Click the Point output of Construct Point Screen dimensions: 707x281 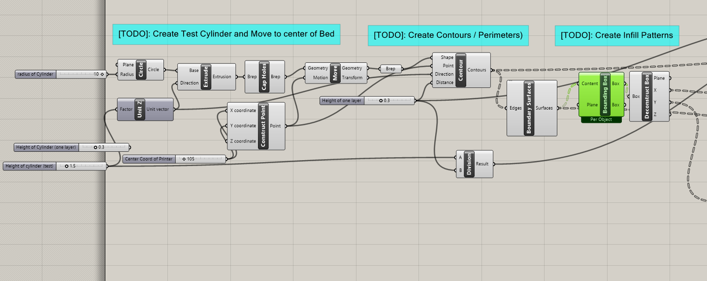pos(276,126)
